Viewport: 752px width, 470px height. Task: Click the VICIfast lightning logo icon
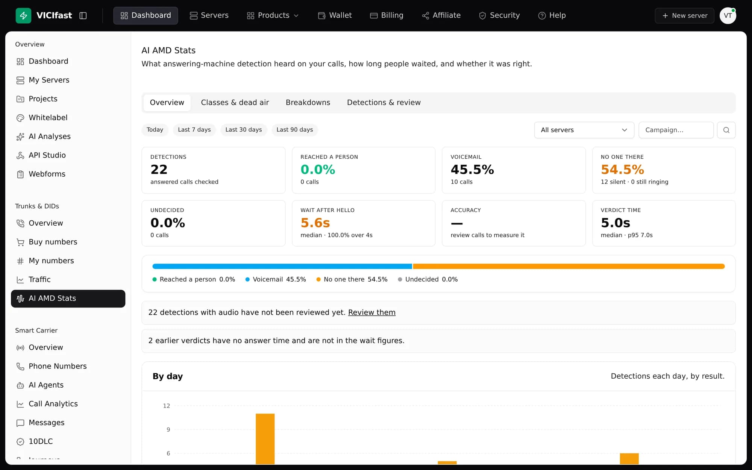point(23,15)
